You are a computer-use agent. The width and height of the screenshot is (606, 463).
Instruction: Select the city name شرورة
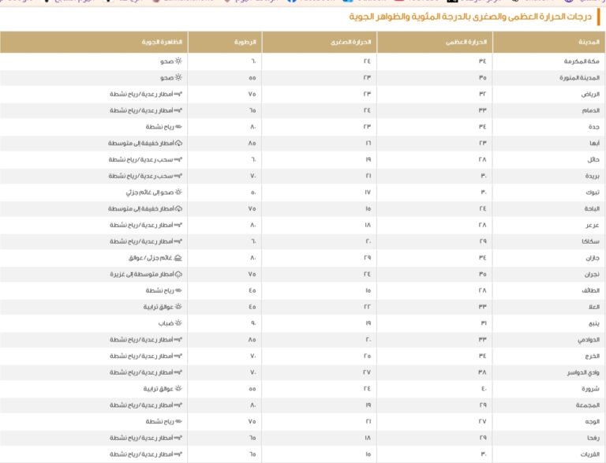click(x=591, y=389)
